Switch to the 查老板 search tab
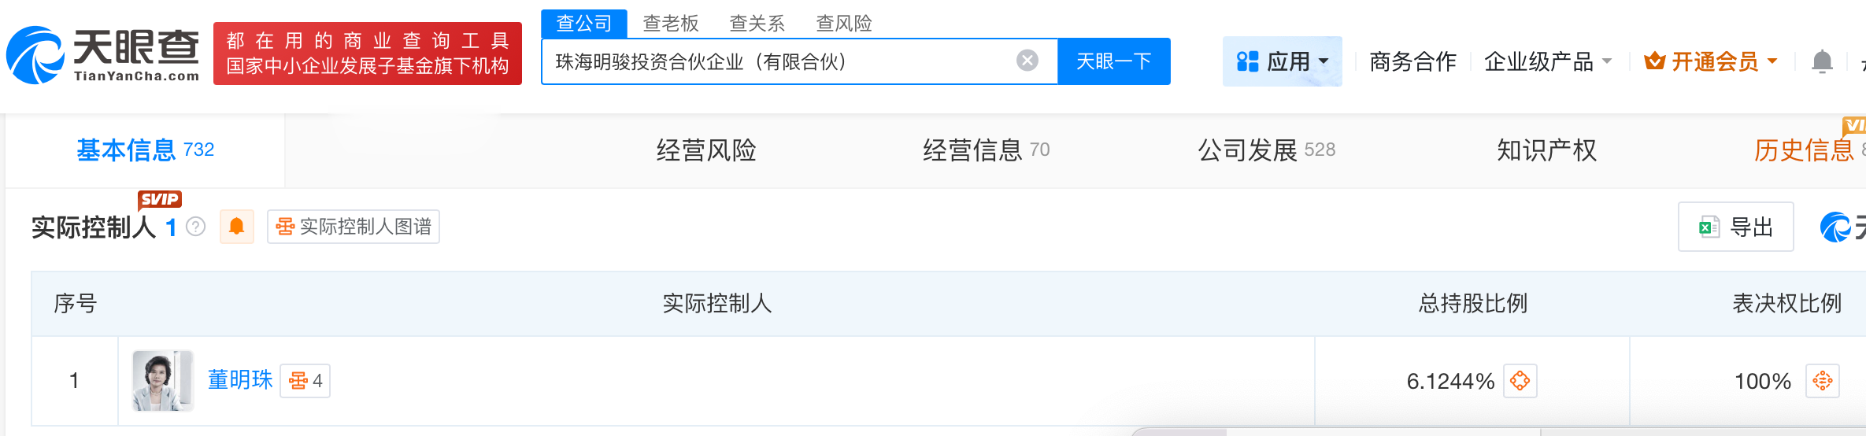The height and width of the screenshot is (436, 1866). click(x=671, y=24)
